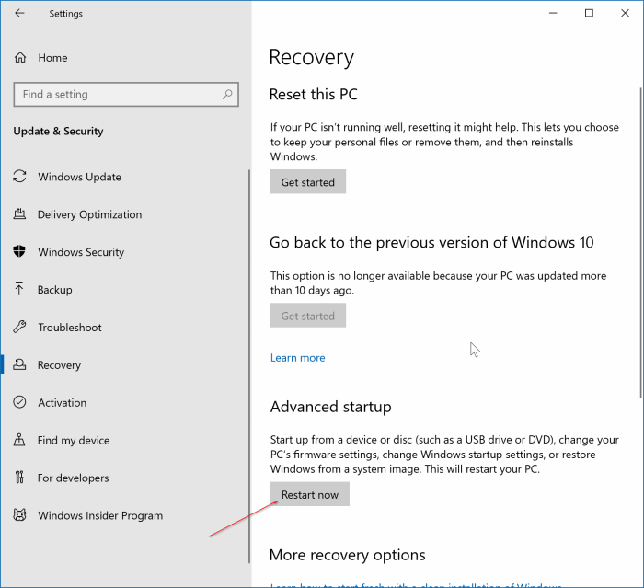Click the Windows Security shield icon
Screen dimensions: 644x588
19,251
